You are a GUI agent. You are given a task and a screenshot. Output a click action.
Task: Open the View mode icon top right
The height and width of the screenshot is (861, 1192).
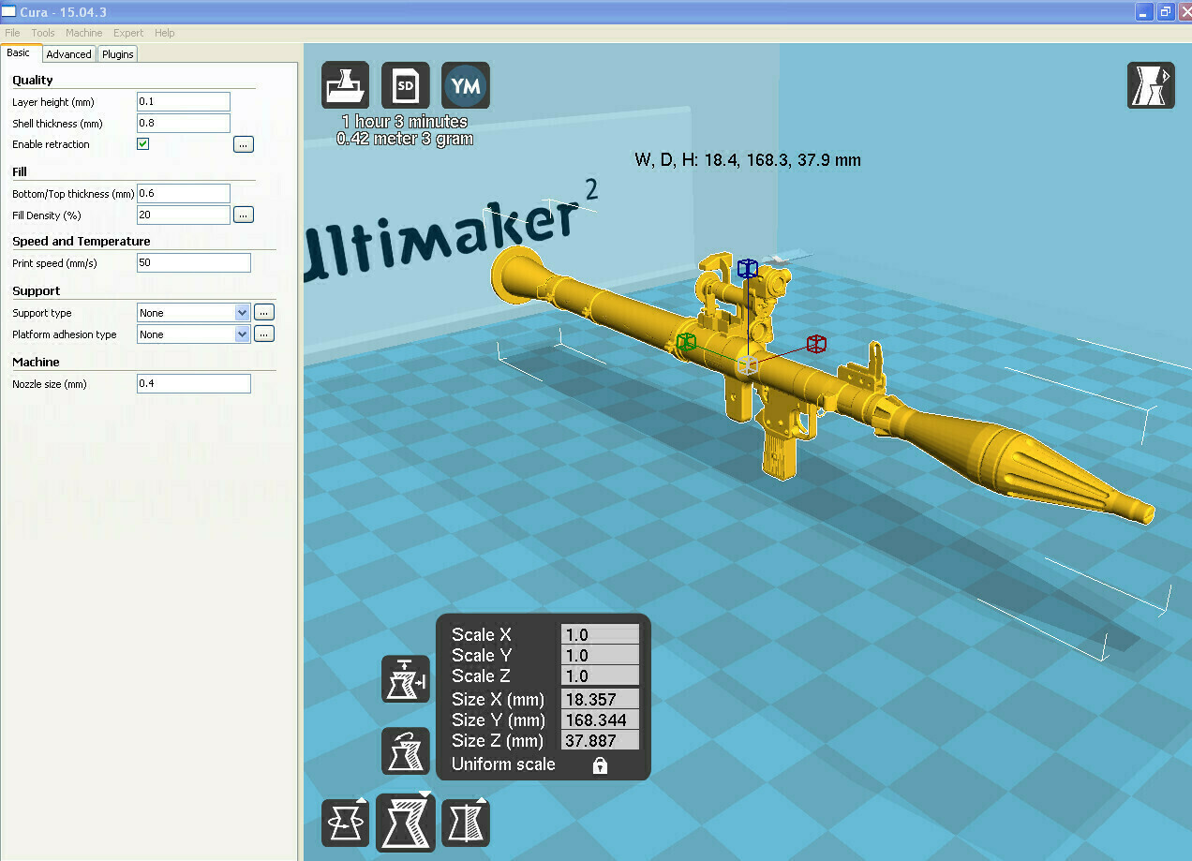pyautogui.click(x=1150, y=86)
